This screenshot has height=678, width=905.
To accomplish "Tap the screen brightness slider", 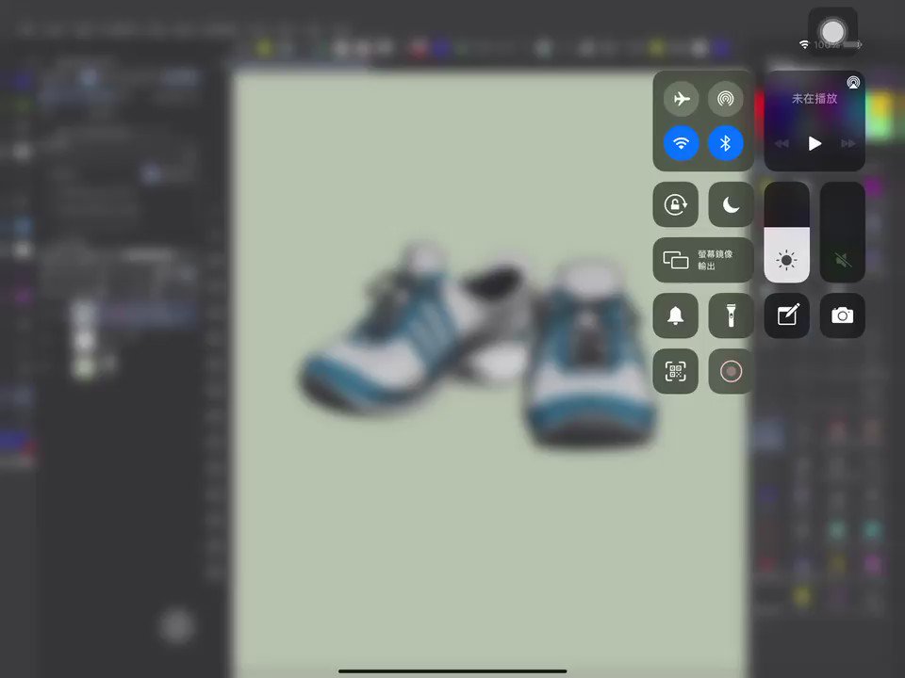I will (x=786, y=233).
